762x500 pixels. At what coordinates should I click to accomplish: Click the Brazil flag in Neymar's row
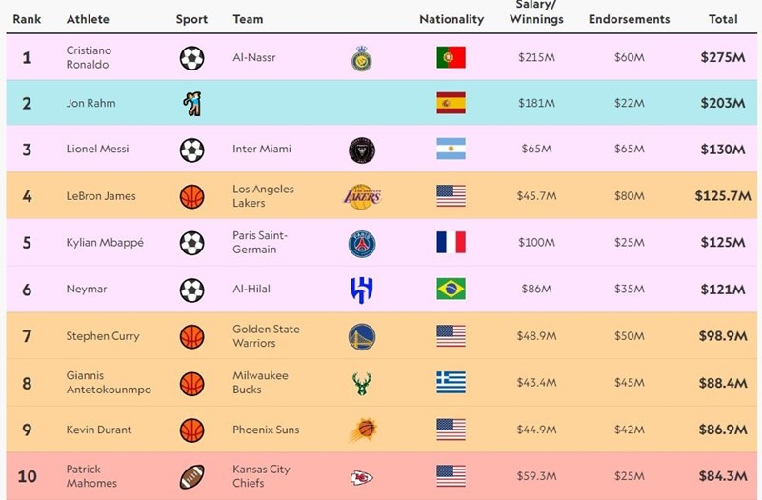click(x=451, y=290)
